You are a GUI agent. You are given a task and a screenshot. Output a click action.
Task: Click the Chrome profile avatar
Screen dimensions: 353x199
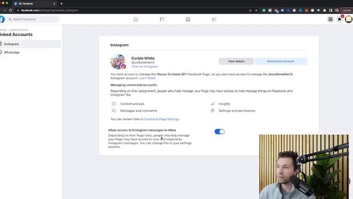pos(336,11)
